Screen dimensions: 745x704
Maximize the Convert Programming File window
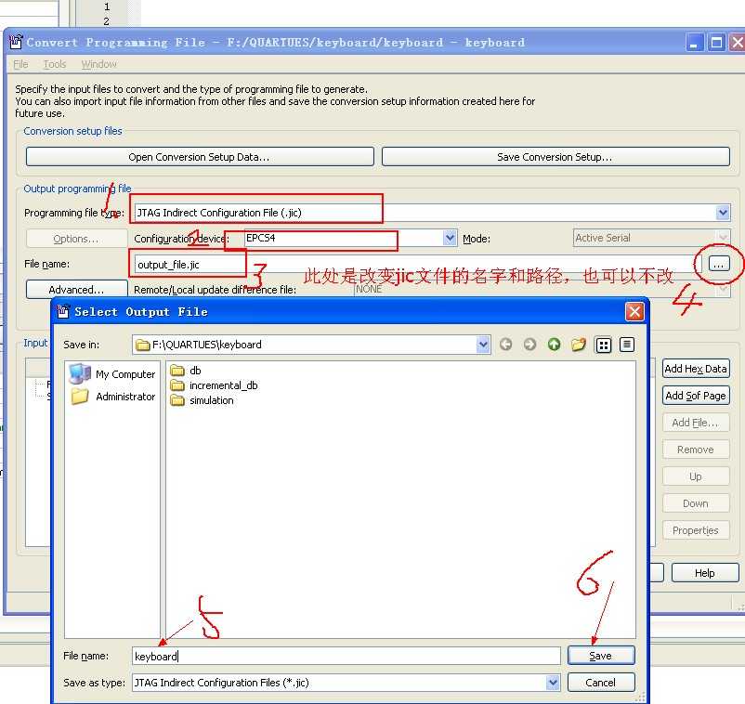click(716, 43)
